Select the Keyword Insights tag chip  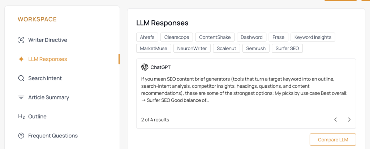click(313, 37)
